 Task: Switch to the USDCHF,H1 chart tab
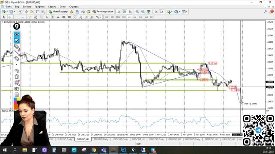pos(138,139)
